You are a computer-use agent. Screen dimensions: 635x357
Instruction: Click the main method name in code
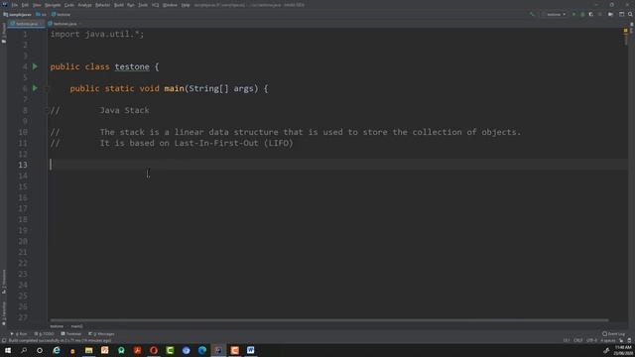pos(174,88)
